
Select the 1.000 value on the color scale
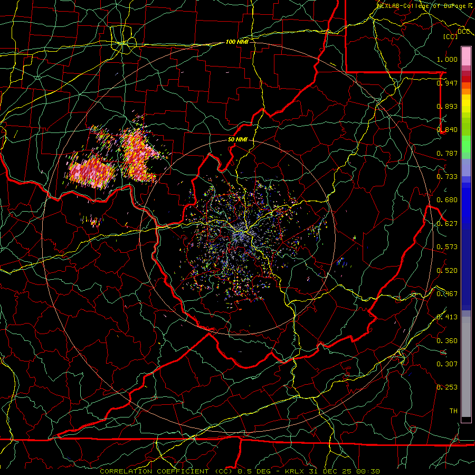(x=447, y=59)
